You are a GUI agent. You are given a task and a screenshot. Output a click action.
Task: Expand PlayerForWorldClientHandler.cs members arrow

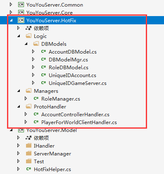pyautogui.click(x=26, y=122)
